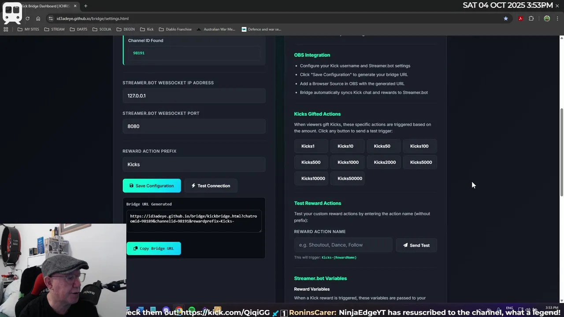Open the Defence and war se... bookmark
The width and height of the screenshot is (564, 317).
tap(261, 29)
